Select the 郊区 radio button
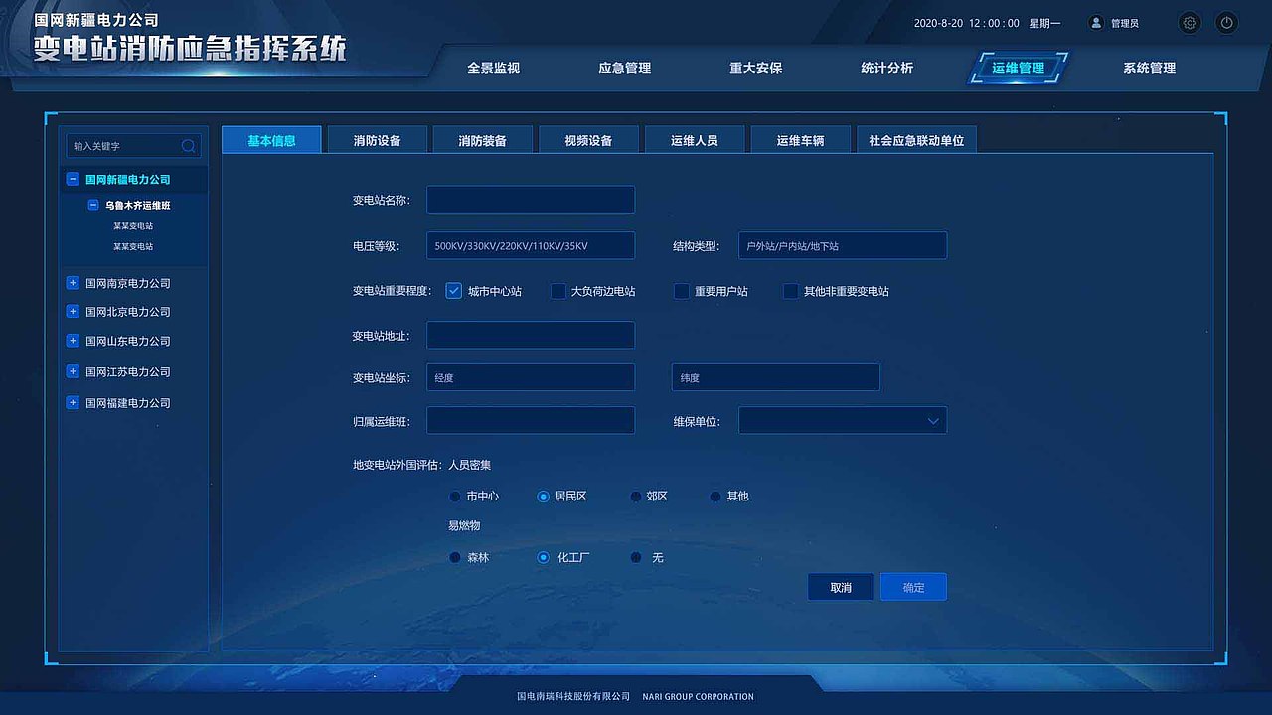 (x=635, y=497)
